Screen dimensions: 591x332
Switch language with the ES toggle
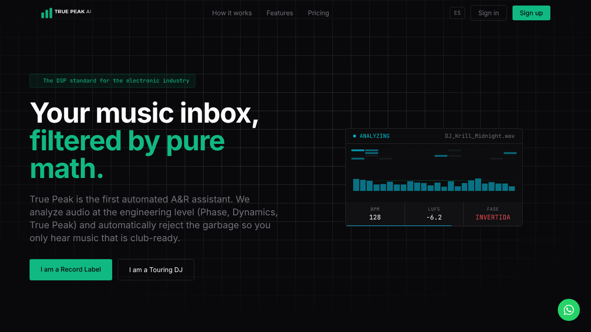457,13
